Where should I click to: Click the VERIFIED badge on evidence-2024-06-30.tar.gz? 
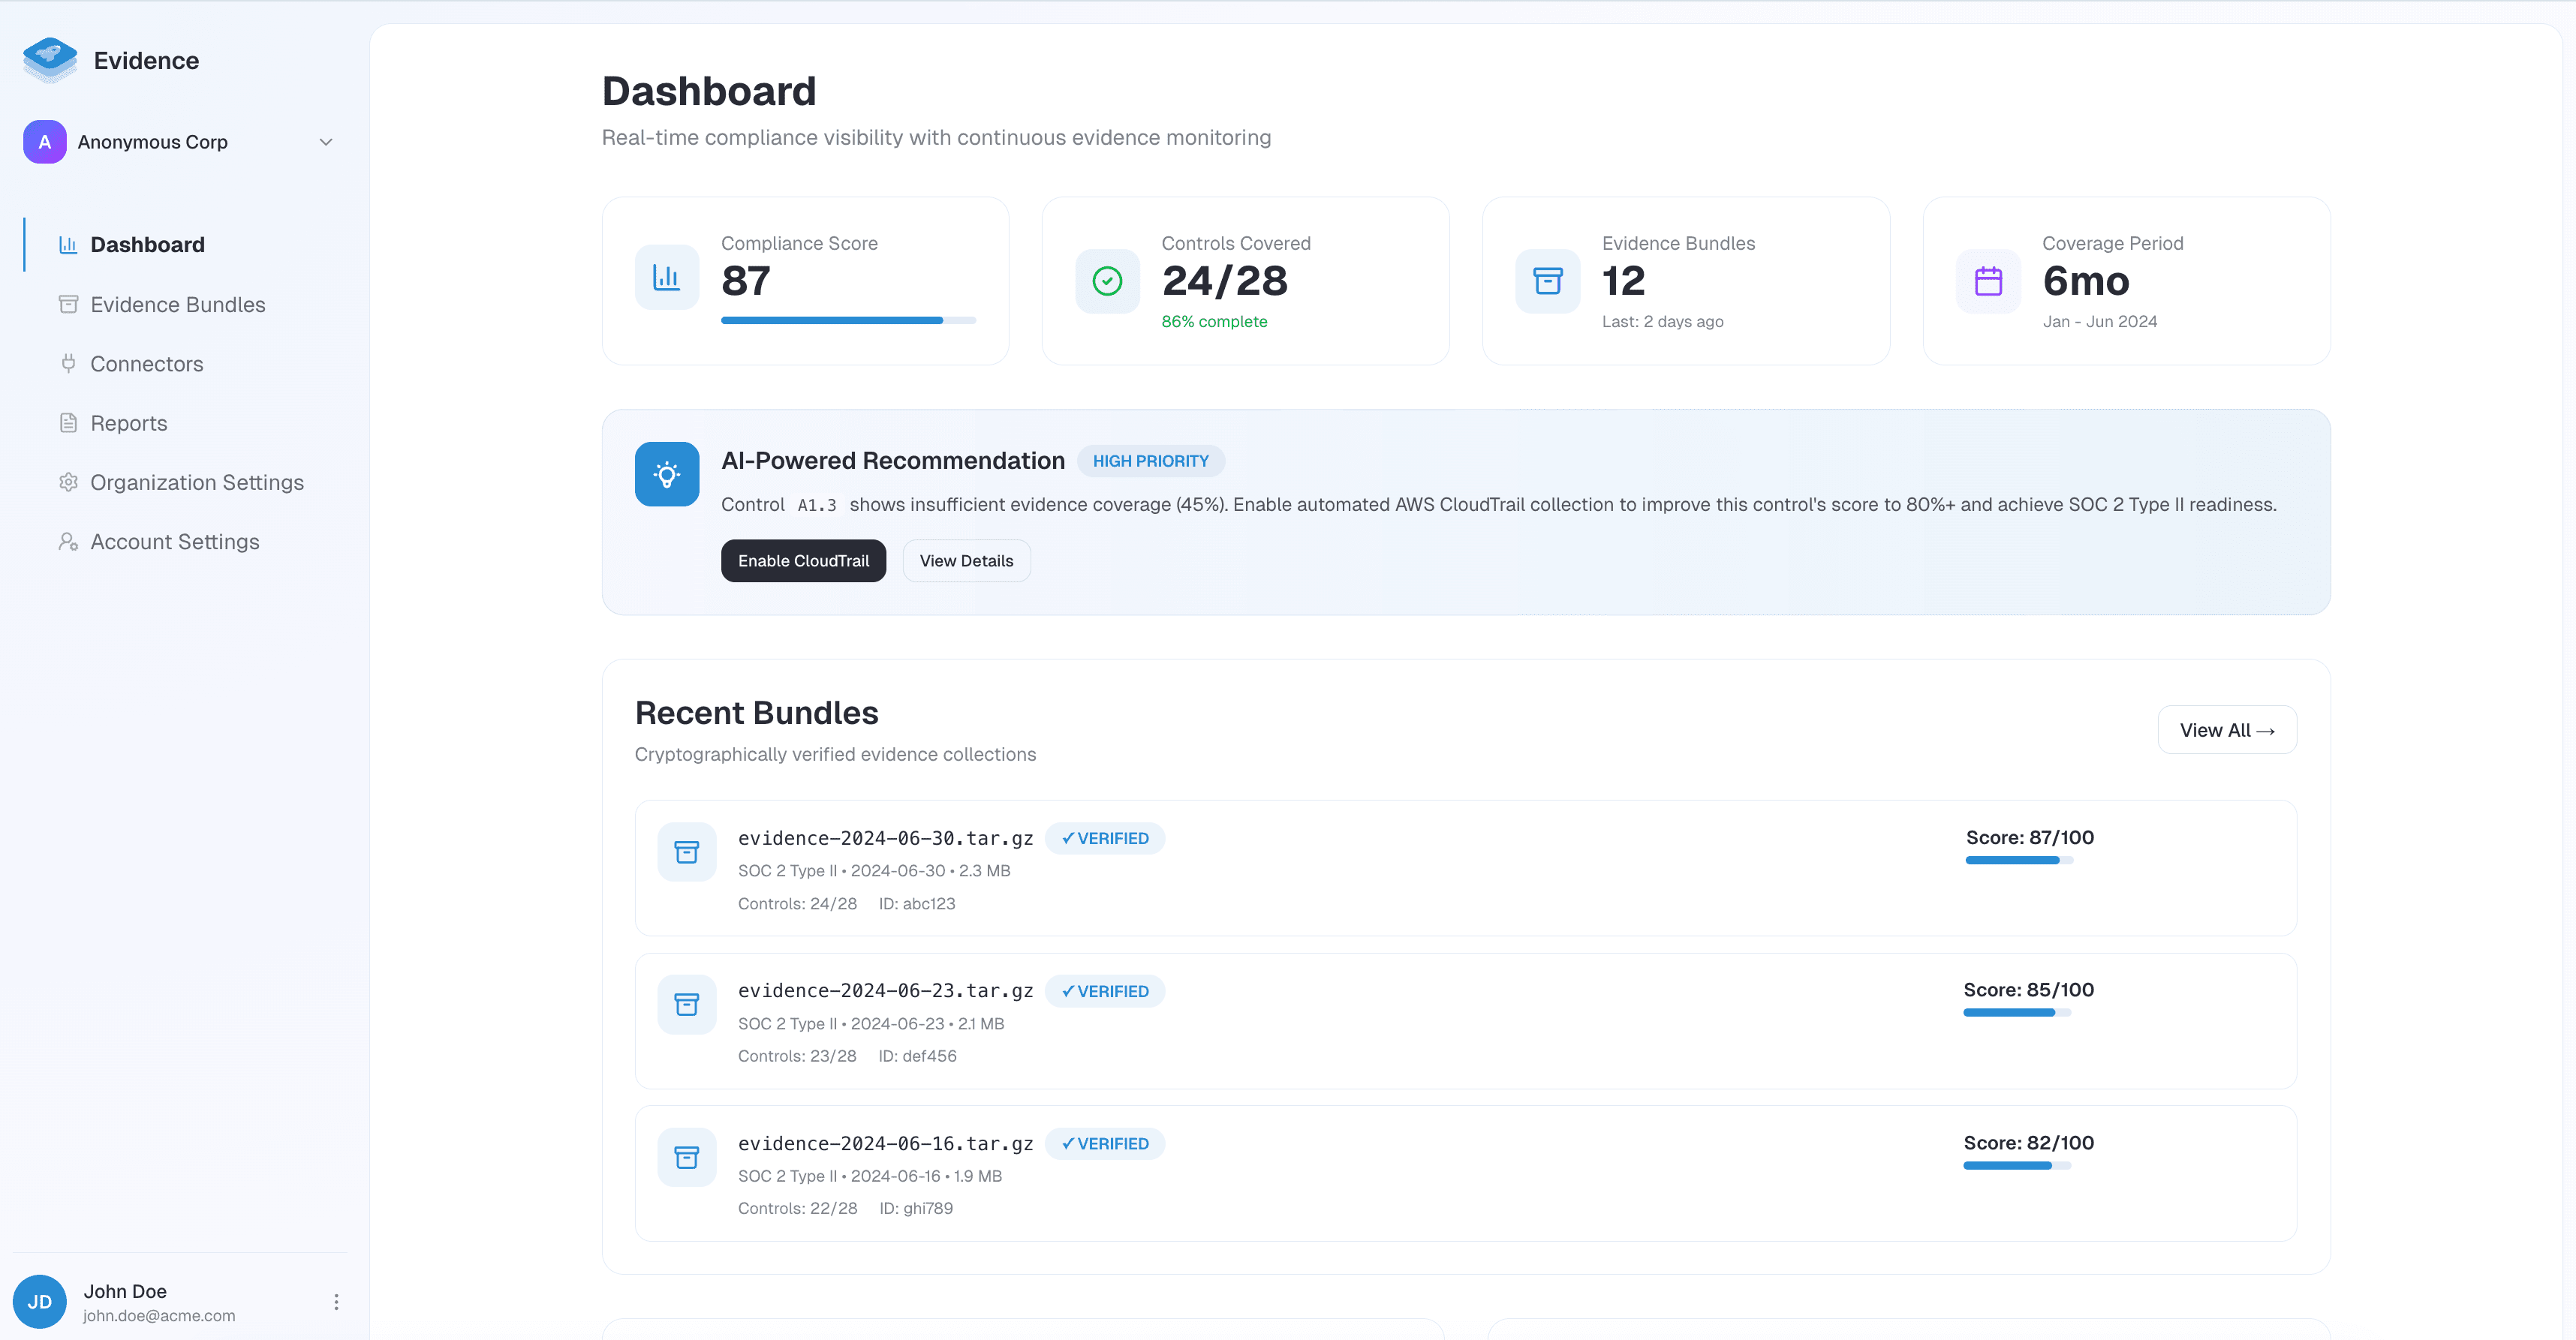click(1105, 837)
